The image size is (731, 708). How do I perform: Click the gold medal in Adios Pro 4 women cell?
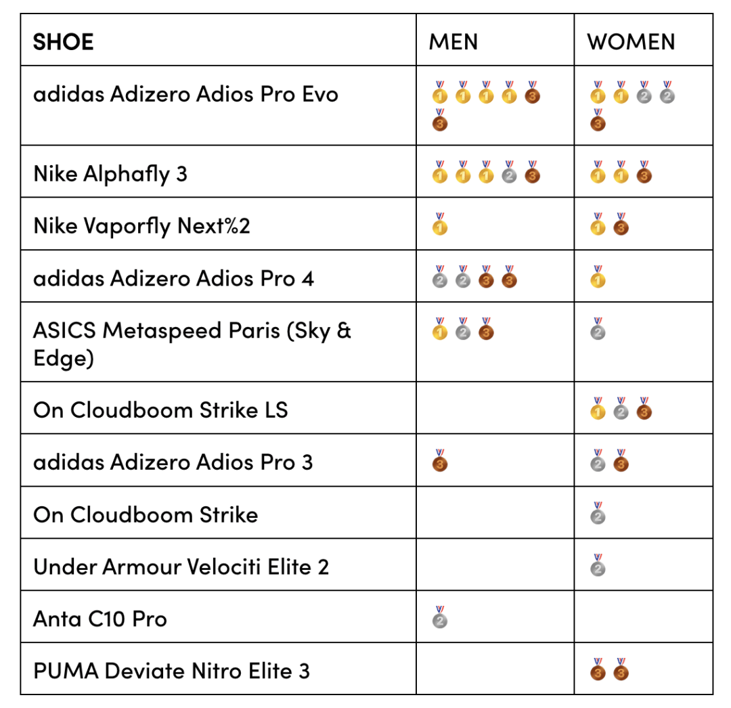(x=598, y=276)
